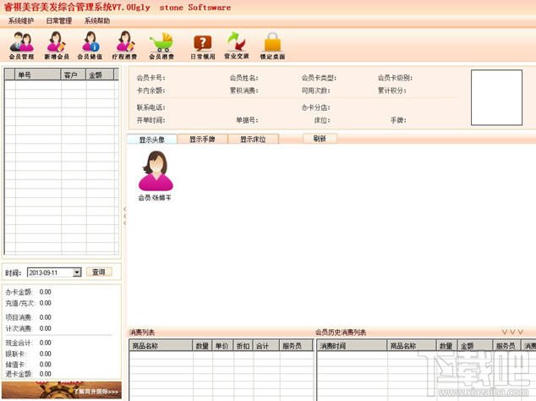Click the 办卡金额 value 0.00
Image resolution: width=536 pixels, height=401 pixels.
coord(46,292)
